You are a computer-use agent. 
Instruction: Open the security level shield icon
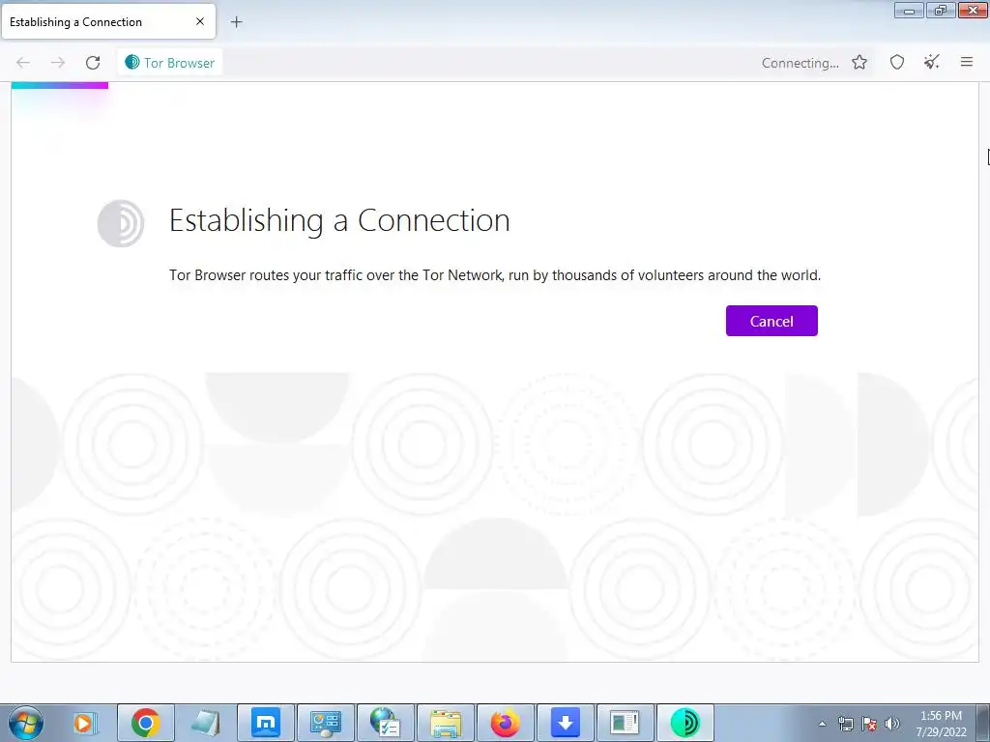pos(897,62)
